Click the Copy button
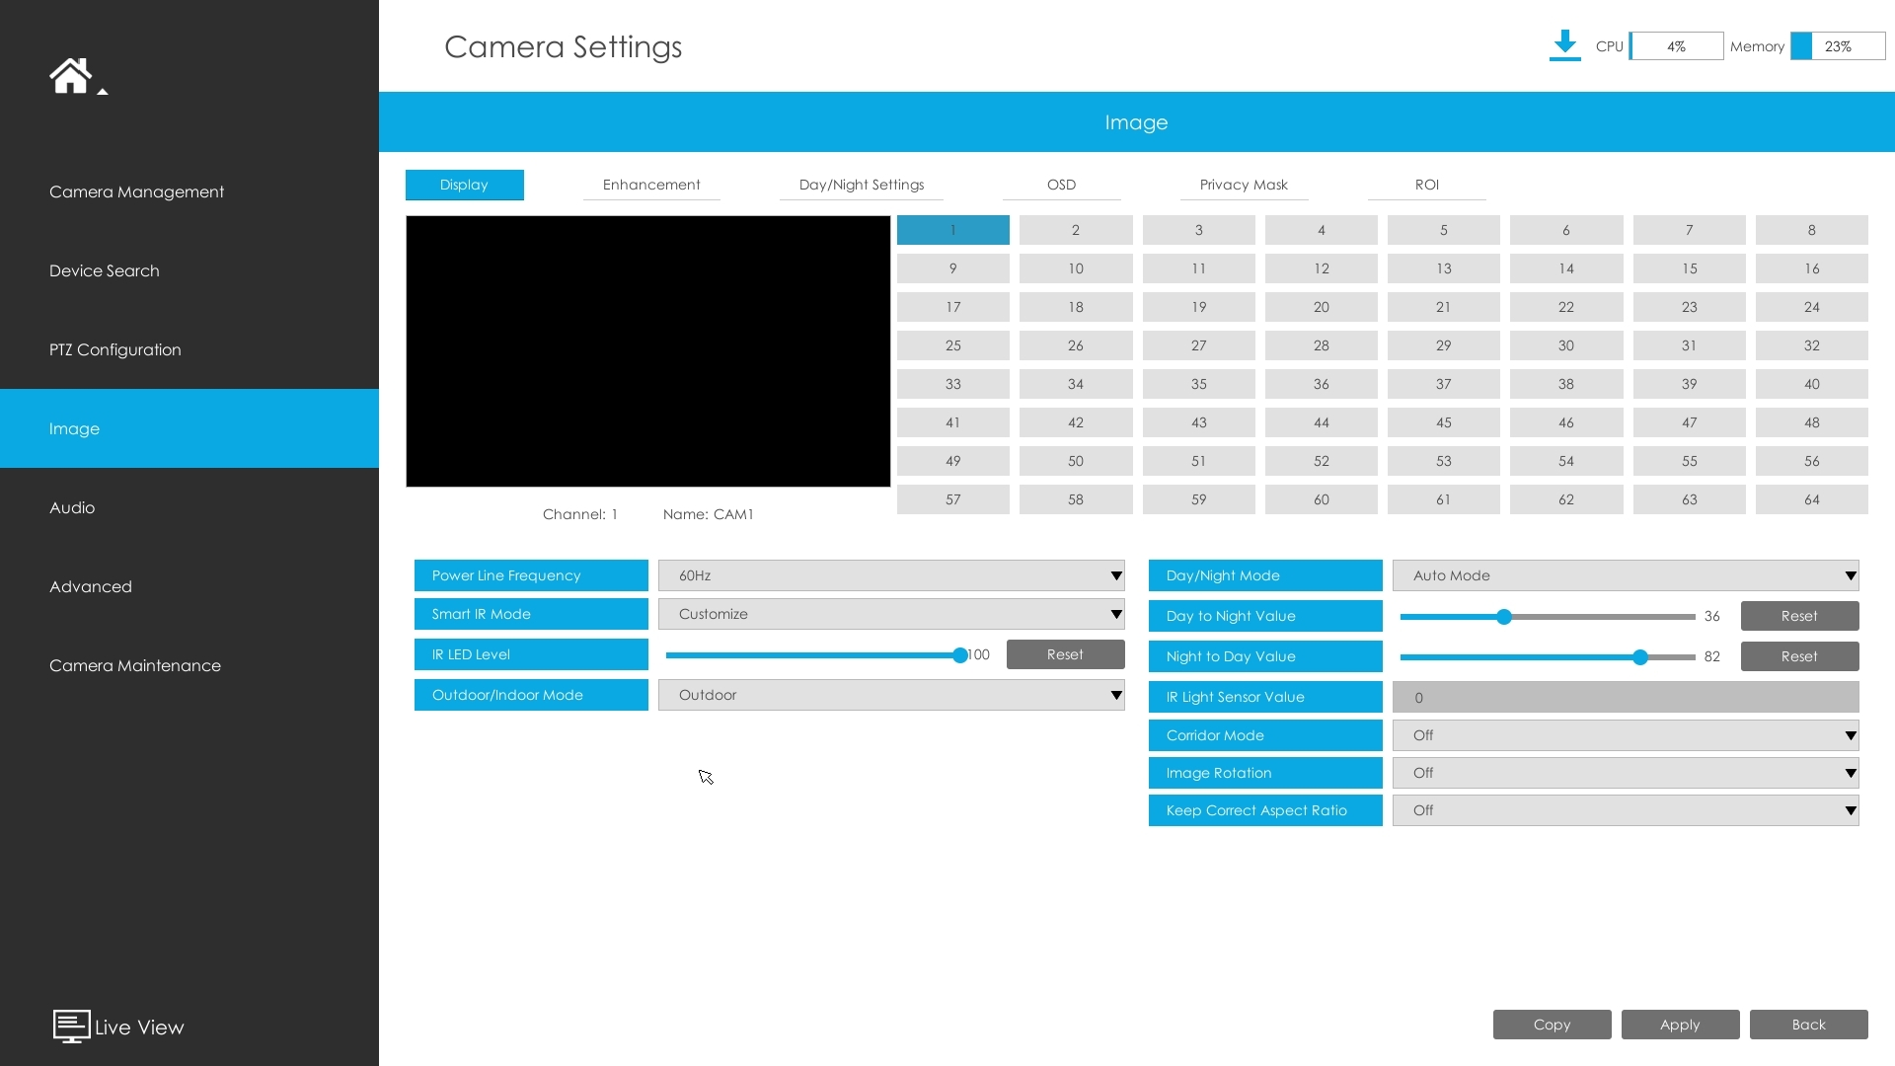 coord(1552,1025)
